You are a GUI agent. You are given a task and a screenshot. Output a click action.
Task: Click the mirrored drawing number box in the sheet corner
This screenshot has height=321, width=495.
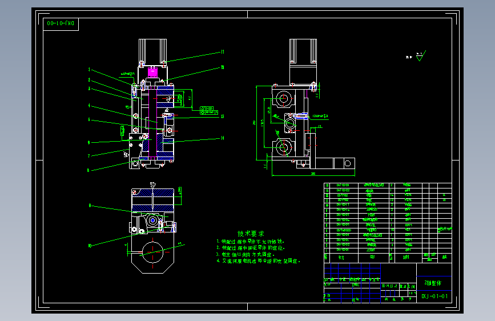[61, 24]
